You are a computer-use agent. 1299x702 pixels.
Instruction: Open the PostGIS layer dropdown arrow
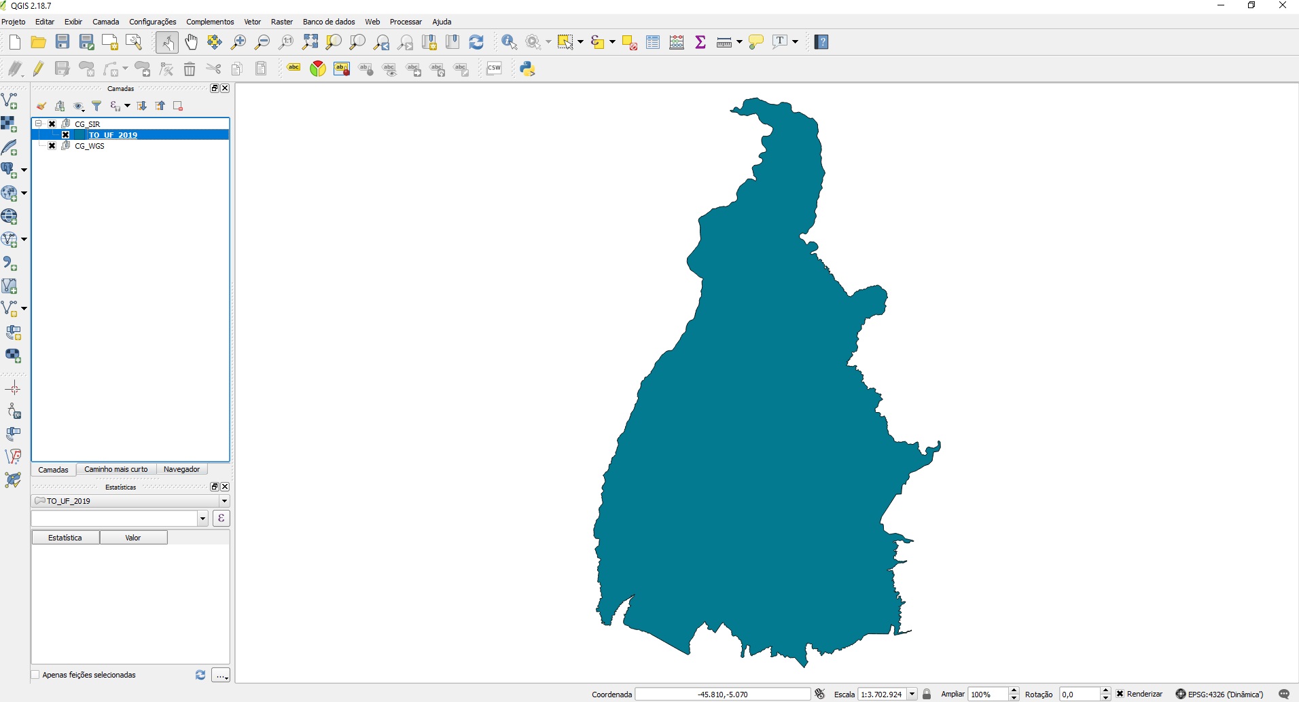coord(24,170)
